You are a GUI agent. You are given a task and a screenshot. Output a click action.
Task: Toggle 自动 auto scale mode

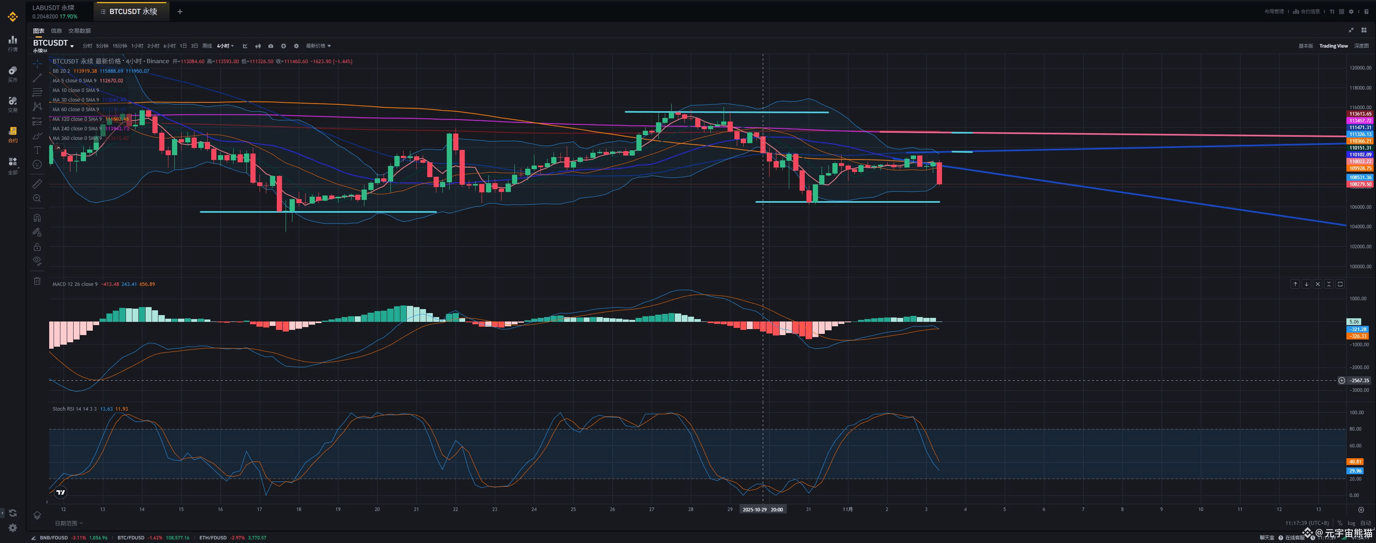coord(1365,523)
